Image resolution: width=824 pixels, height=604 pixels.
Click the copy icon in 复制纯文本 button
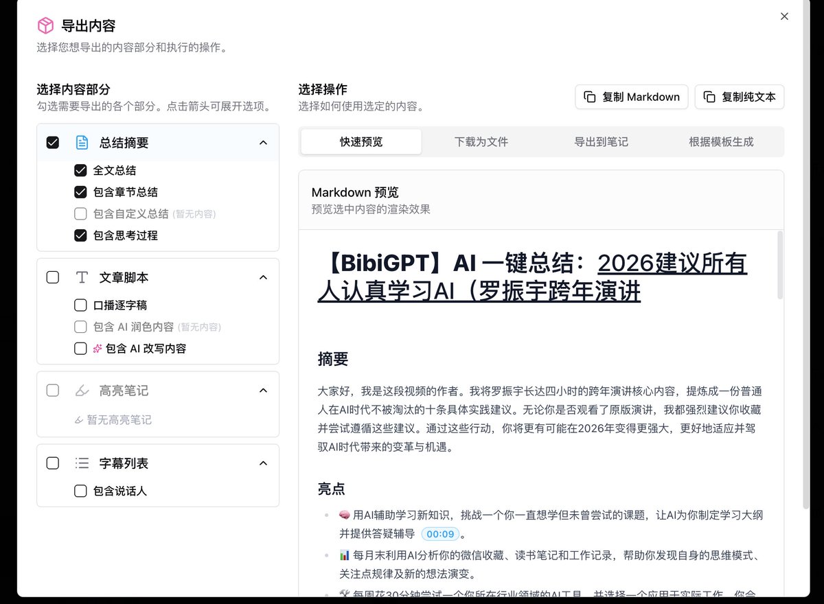[x=709, y=97]
